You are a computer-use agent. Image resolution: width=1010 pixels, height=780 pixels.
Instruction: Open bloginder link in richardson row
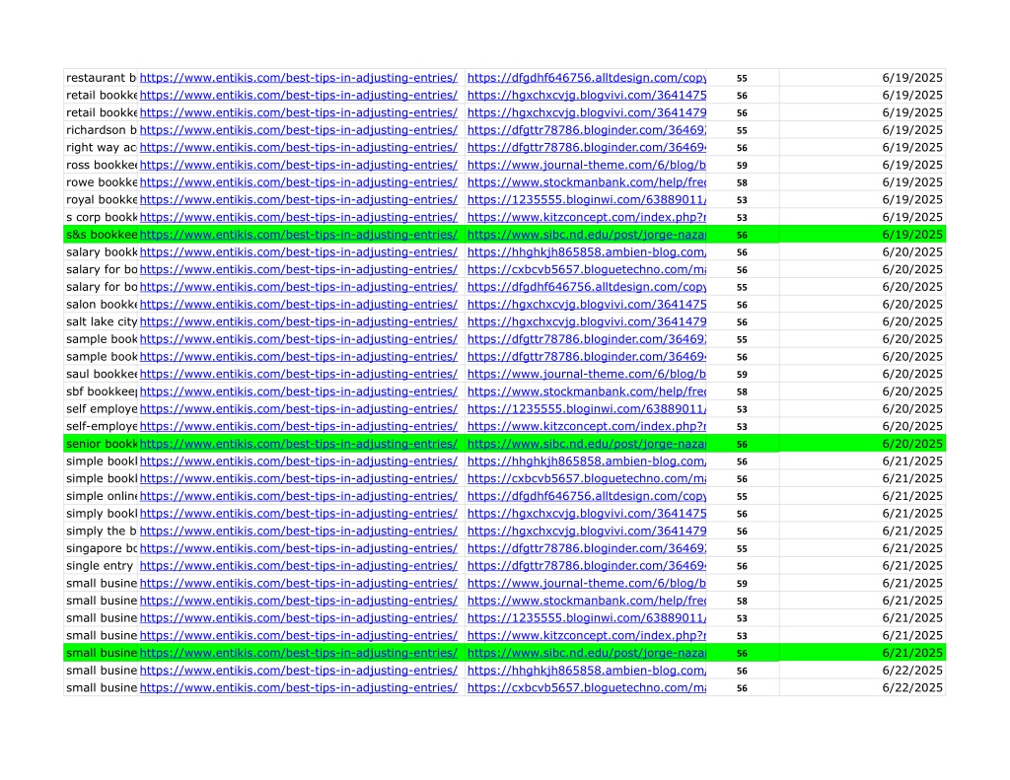pos(586,130)
